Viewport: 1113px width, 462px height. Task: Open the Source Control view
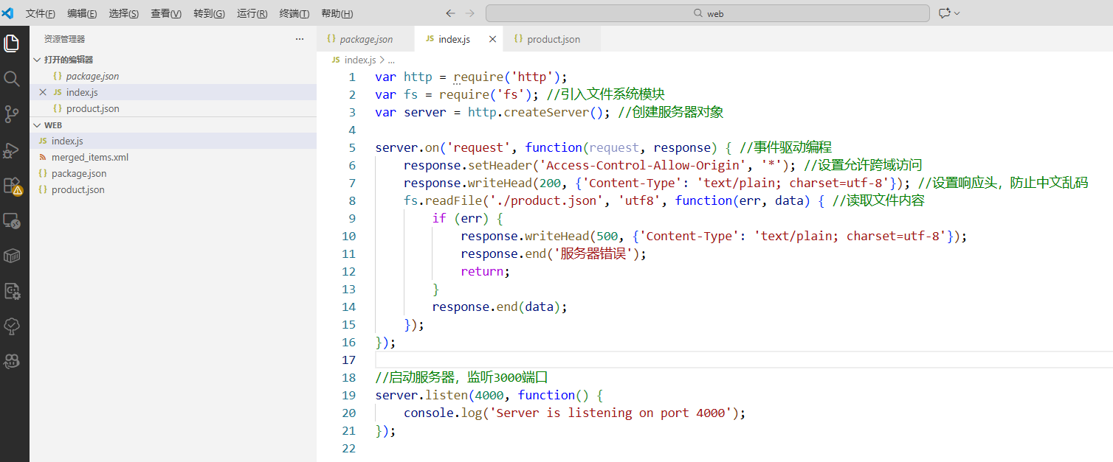tap(12, 114)
